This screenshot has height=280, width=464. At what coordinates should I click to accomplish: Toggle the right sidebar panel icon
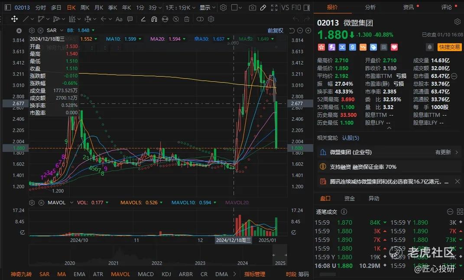(x=307, y=7)
